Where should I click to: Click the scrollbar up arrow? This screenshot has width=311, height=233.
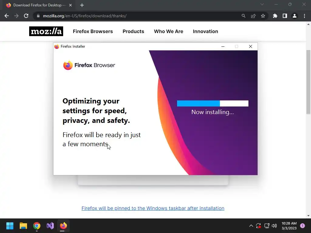(308, 24)
